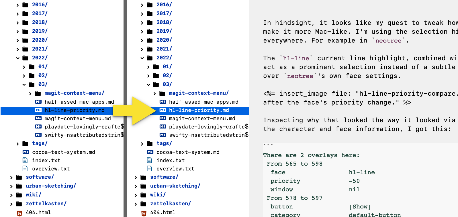Click markdown icon of hl-line-priority.md in right tree
Screen dimensions: 458x217
163,110
